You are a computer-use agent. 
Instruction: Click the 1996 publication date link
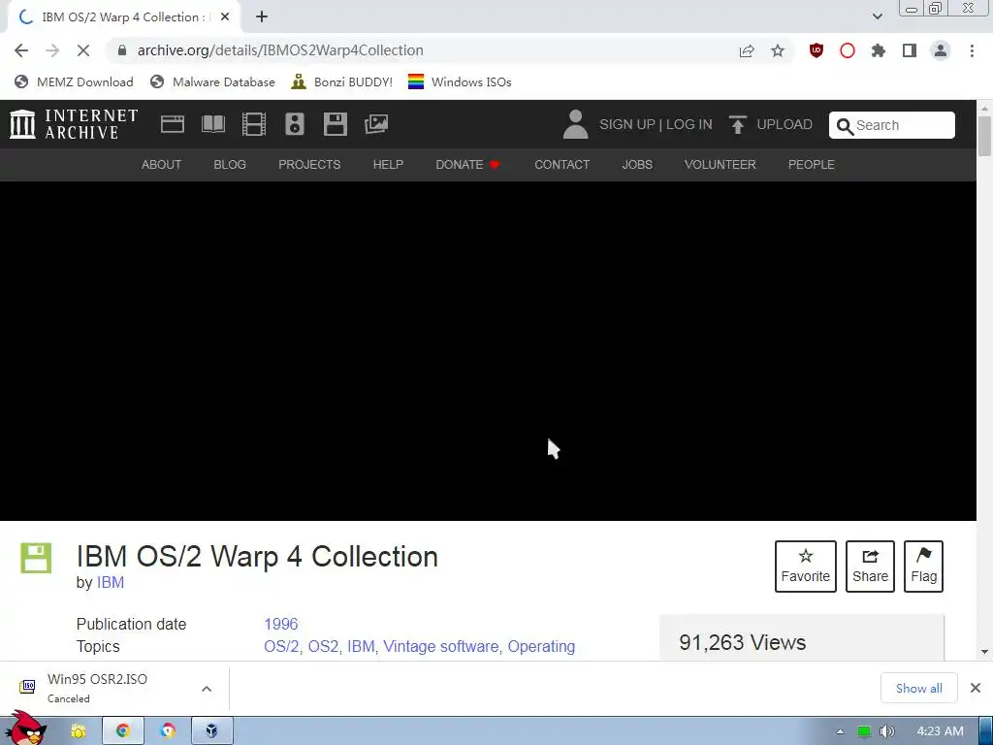click(280, 624)
